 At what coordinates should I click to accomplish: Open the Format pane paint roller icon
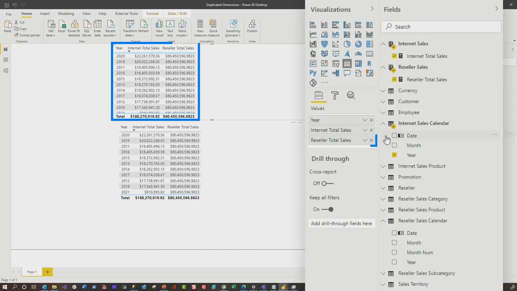point(335,96)
